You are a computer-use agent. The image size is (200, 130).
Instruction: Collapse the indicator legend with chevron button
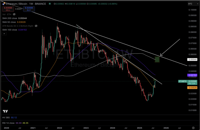tap(4, 34)
